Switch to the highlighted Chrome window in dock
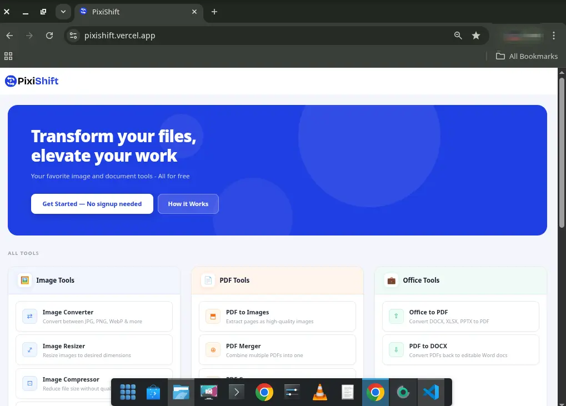 (375, 392)
